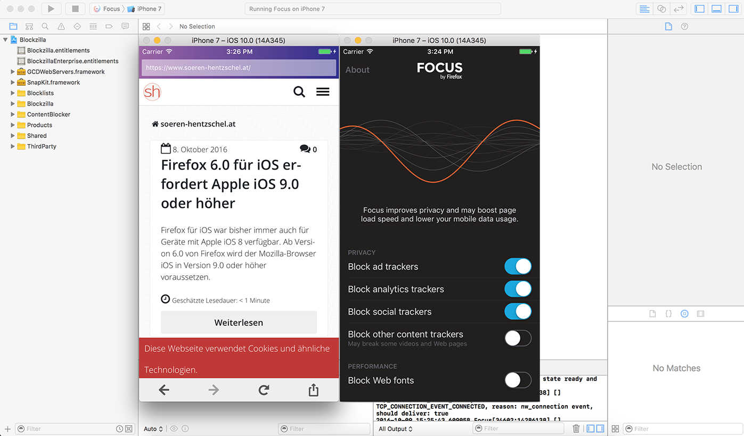Click the Run (play) button in Xcode
Screen dimensions: 744x436
51,9
